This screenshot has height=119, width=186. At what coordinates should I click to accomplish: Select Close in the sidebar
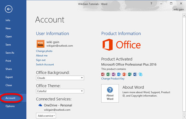9,85
